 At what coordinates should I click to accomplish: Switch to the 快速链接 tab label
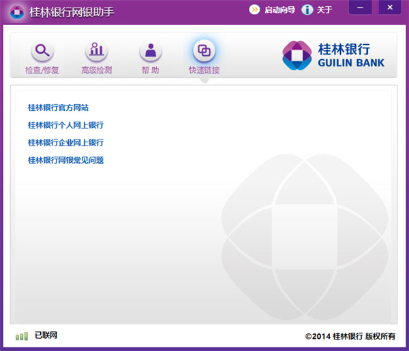(204, 70)
